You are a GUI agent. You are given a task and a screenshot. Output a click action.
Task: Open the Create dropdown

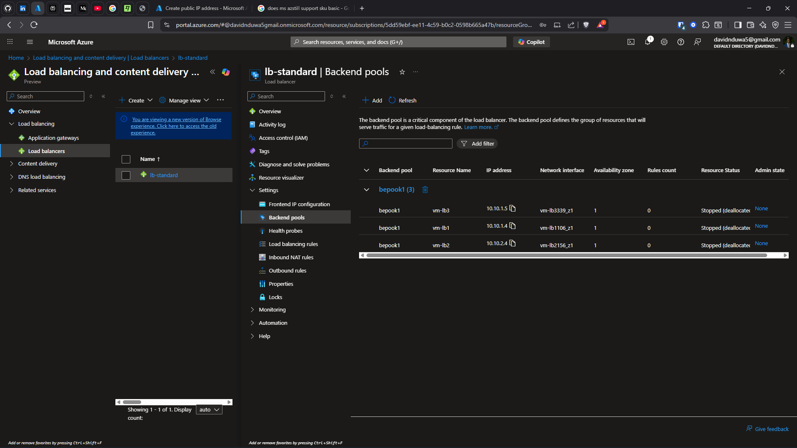point(136,100)
